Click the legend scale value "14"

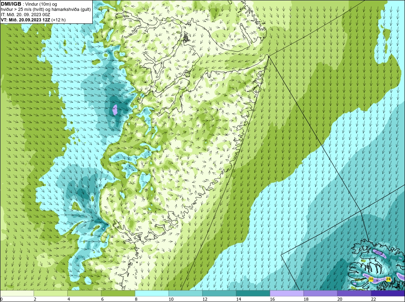click(x=239, y=299)
